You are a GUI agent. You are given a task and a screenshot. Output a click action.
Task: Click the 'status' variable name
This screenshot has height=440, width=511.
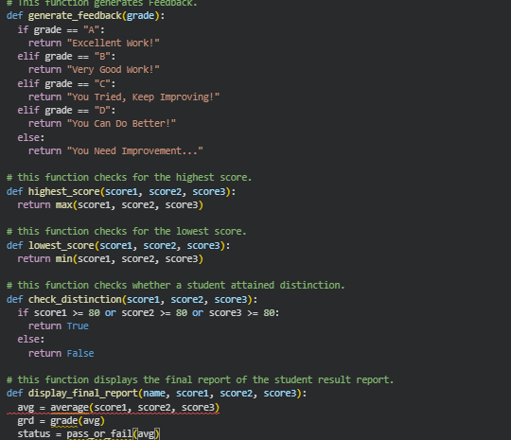point(34,433)
